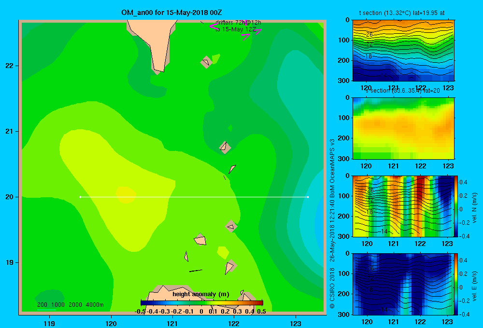Screen dimensions: 483x328
Task: Click the eastward velocity section plot
Action: click(x=403, y=284)
